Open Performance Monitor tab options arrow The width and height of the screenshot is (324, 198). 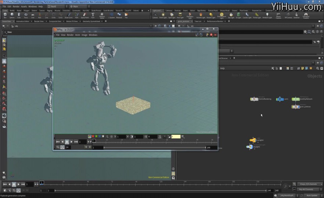(x=226, y=21)
